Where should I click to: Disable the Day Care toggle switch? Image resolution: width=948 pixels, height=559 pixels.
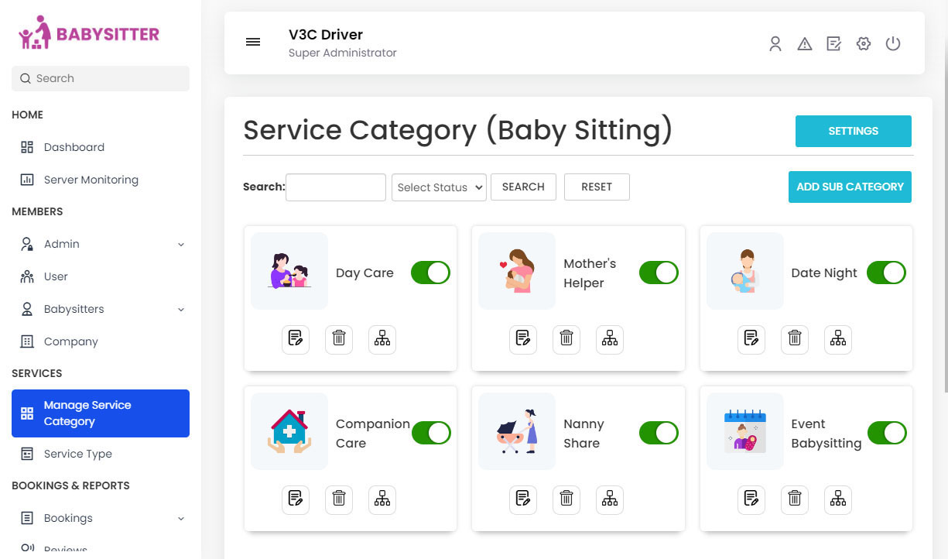coord(430,273)
